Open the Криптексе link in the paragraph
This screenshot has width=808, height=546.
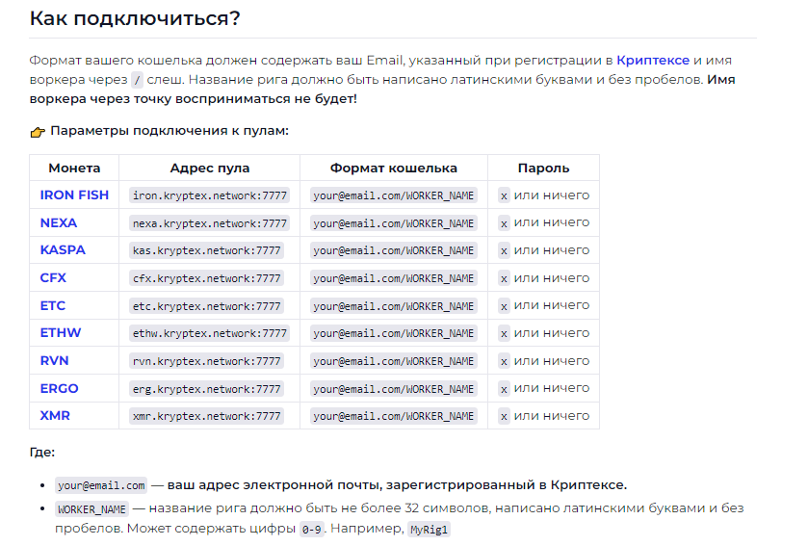(x=652, y=61)
